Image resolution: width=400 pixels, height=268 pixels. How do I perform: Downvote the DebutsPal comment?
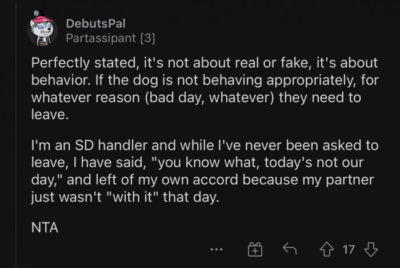(x=371, y=249)
